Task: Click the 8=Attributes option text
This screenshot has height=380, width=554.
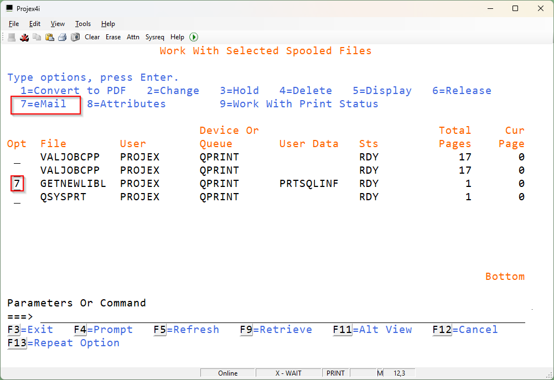Action: [x=127, y=104]
